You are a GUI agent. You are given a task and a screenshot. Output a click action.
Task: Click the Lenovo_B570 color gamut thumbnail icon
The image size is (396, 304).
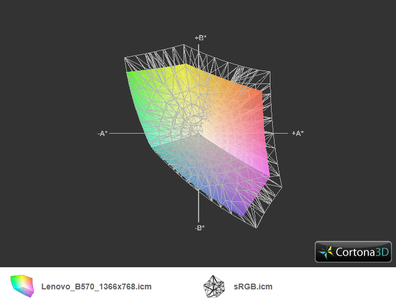tap(22, 286)
